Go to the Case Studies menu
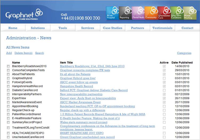Viewport: 200px width, 140px height. [x=112, y=28]
